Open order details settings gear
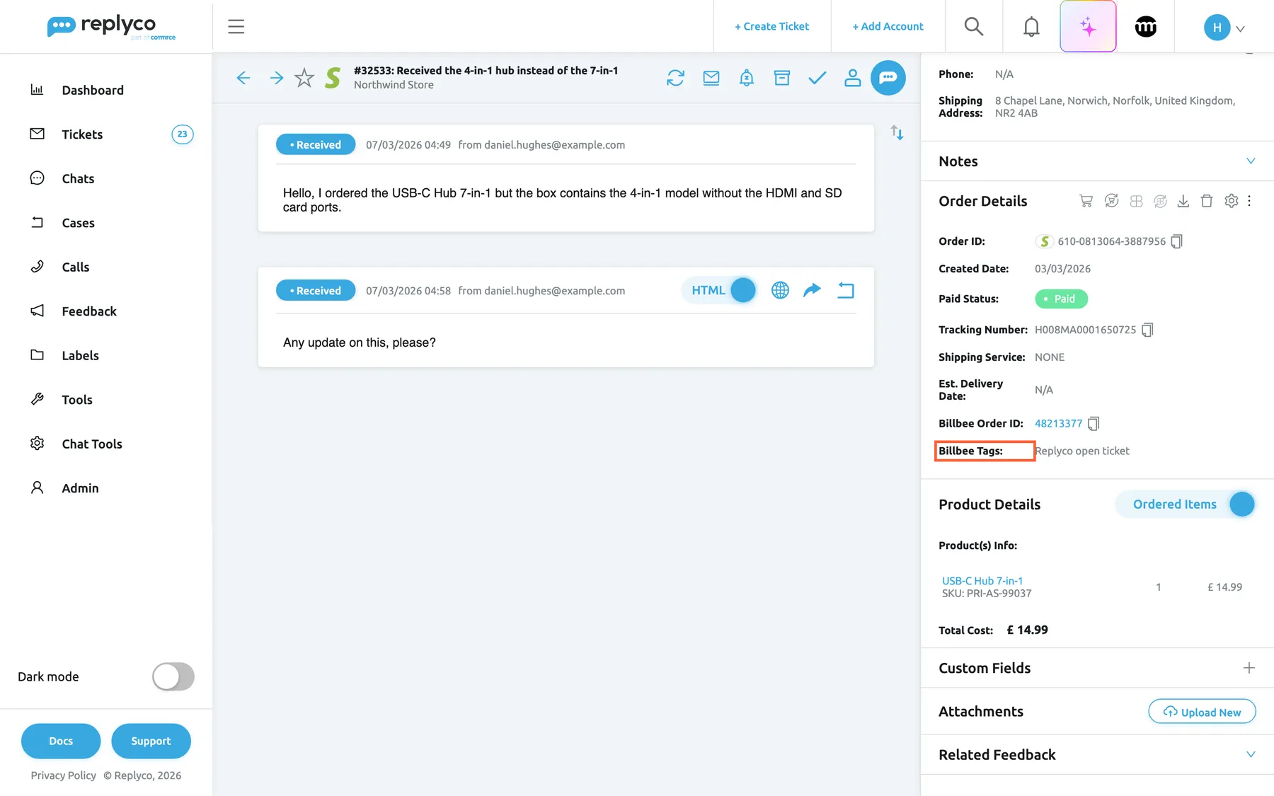 1232,201
